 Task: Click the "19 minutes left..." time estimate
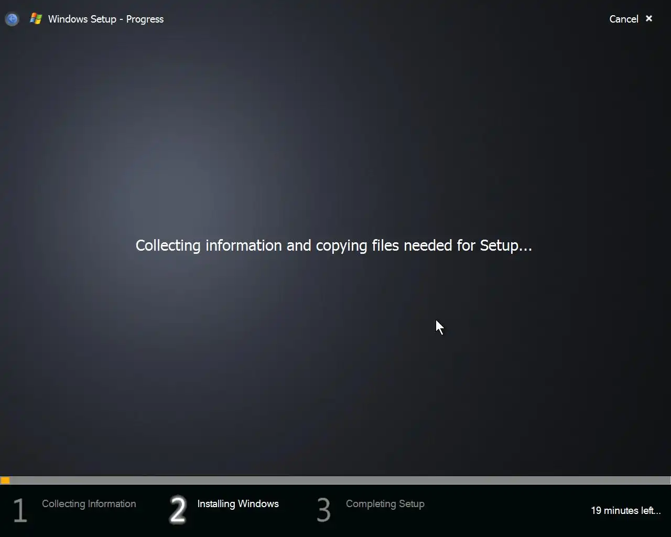625,510
